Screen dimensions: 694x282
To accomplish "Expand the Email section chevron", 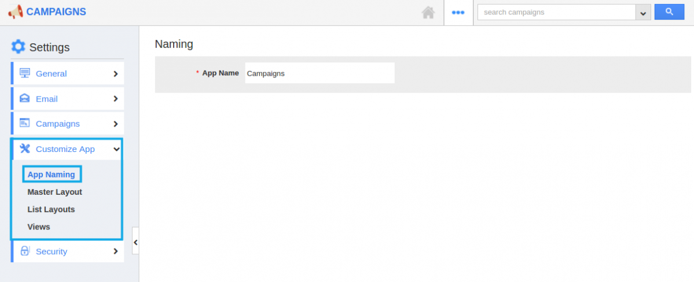I will click(116, 99).
